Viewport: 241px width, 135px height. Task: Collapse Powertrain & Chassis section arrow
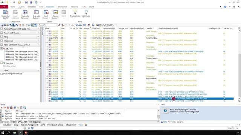[x=38, y=33]
